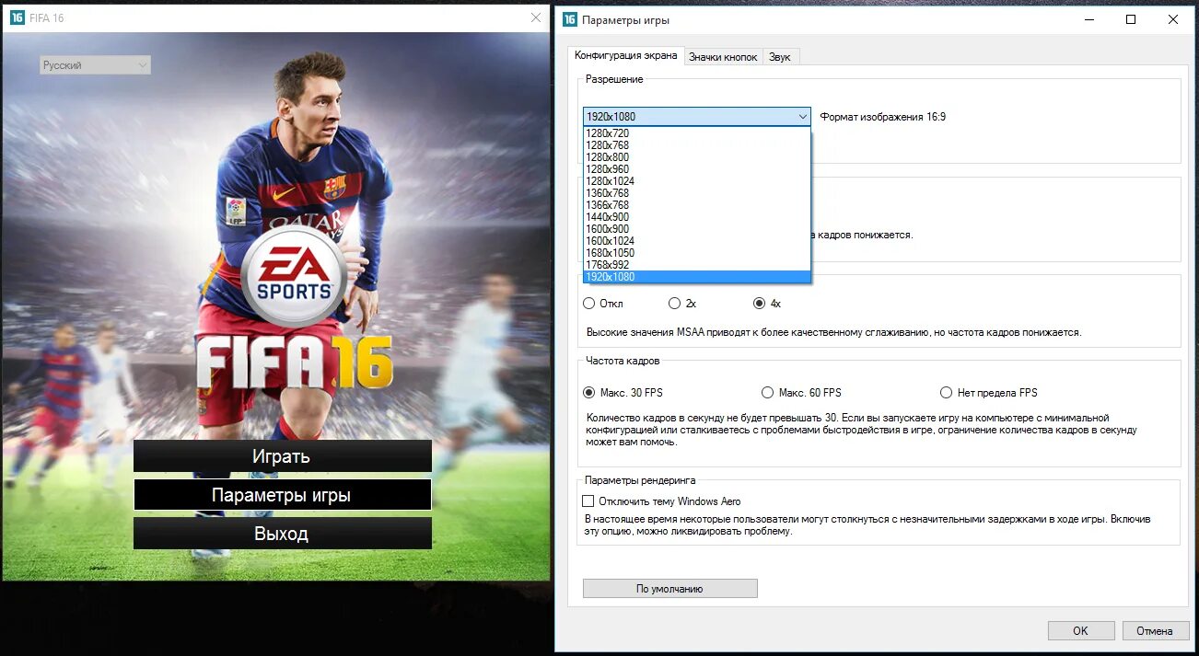The image size is (1199, 656).
Task: Click the Выход button
Action: [282, 534]
